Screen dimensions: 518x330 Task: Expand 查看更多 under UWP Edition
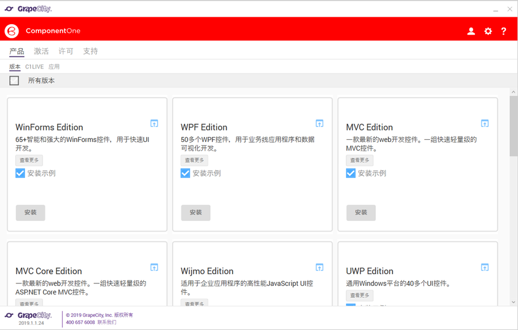pyautogui.click(x=359, y=296)
